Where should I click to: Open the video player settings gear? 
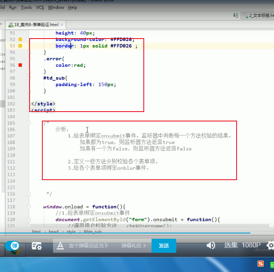[270, 245]
